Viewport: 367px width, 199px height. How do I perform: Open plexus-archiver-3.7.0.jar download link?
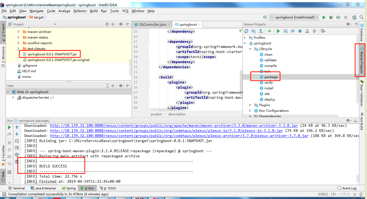pyautogui.click(x=179, y=136)
